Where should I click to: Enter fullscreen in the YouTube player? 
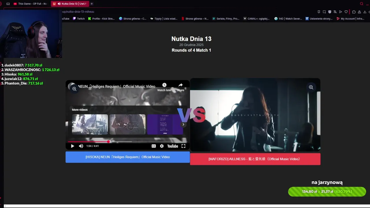pyautogui.click(x=183, y=146)
